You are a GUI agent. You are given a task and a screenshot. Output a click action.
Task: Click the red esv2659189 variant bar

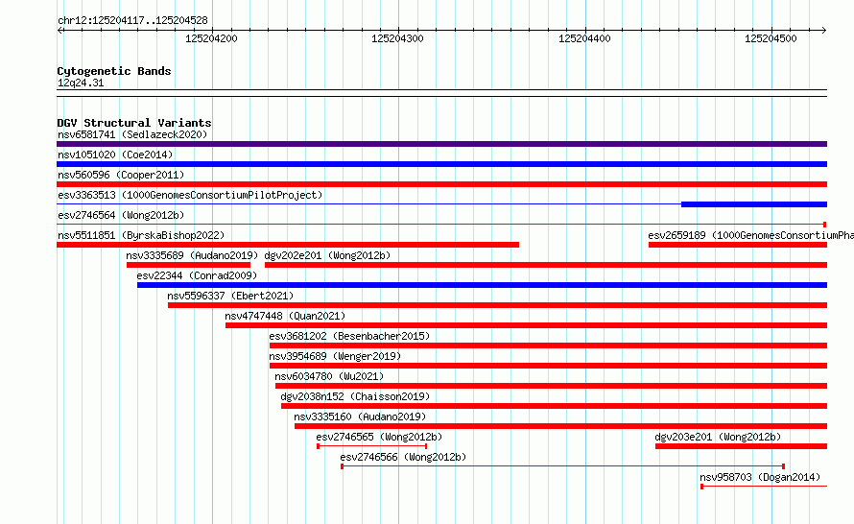(x=738, y=245)
